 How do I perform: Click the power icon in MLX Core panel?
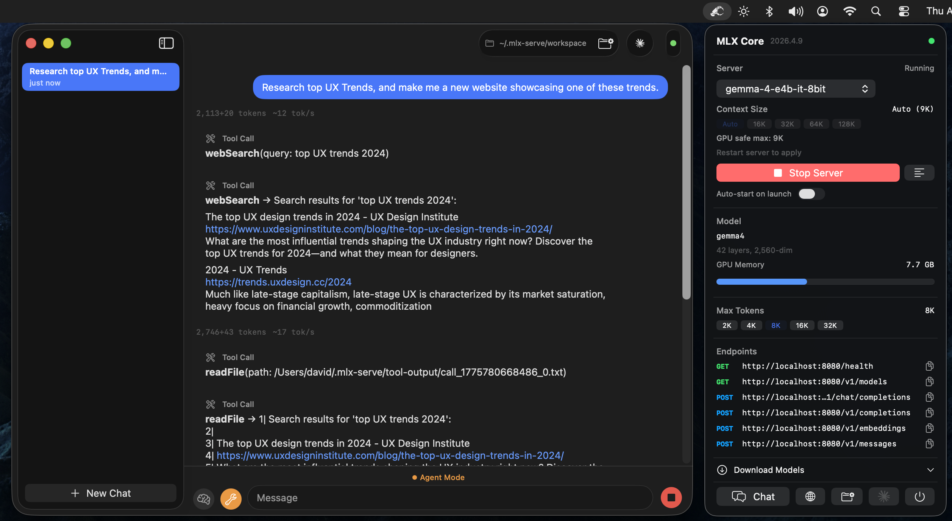pyautogui.click(x=919, y=496)
